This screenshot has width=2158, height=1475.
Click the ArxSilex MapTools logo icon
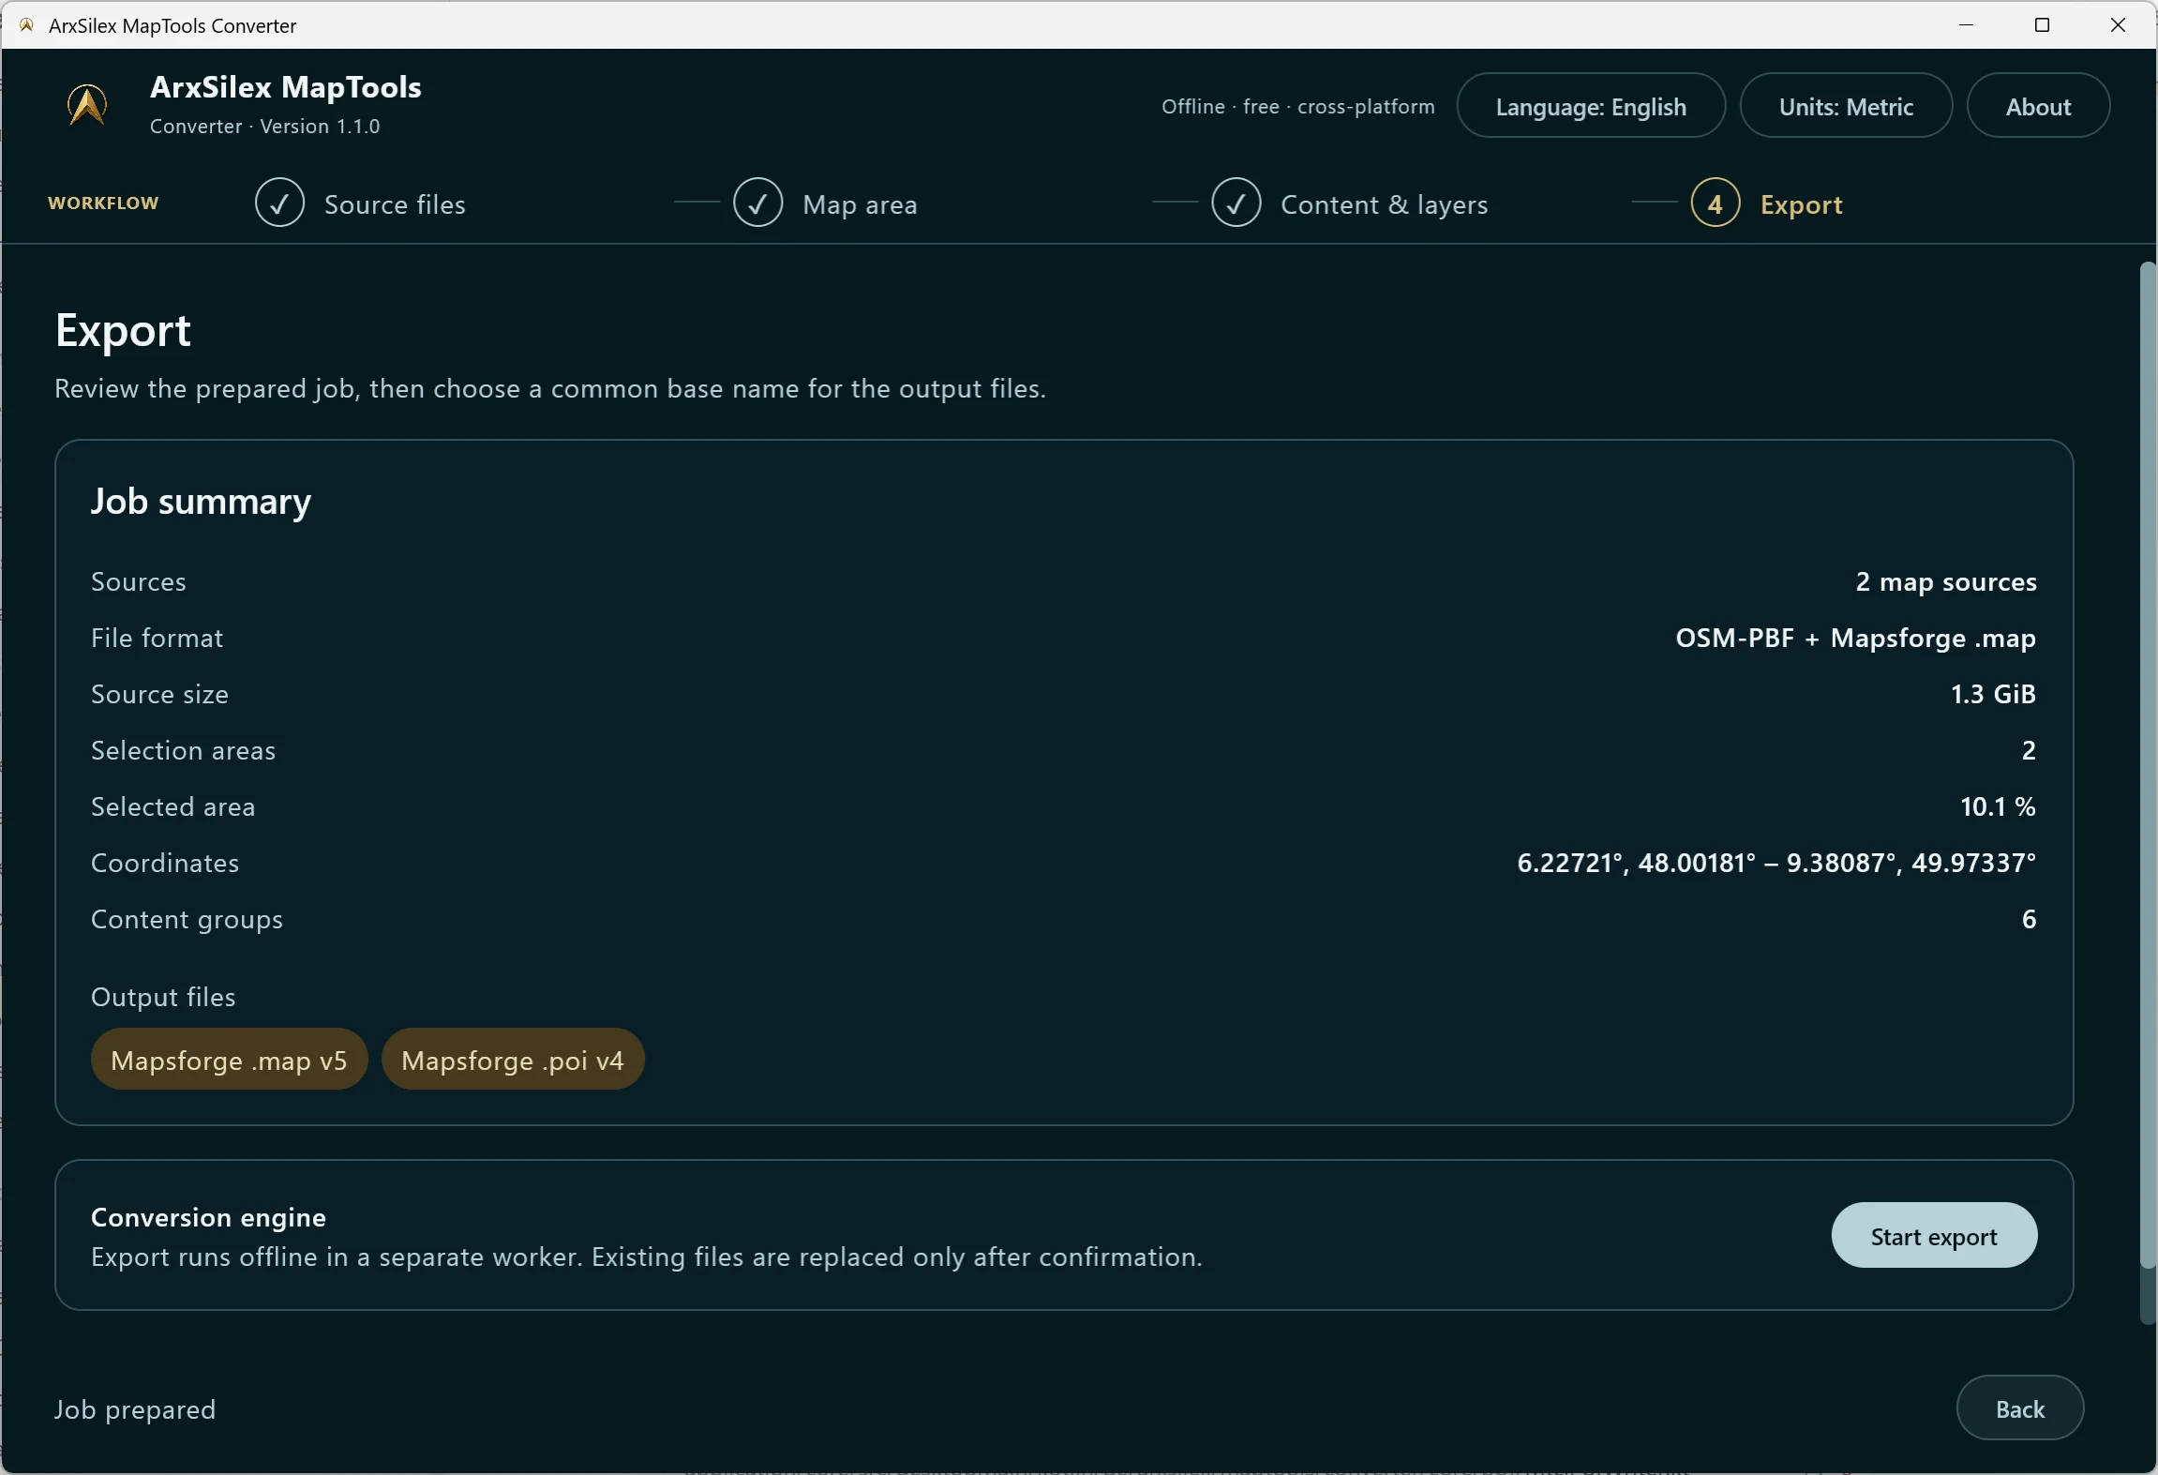click(87, 105)
